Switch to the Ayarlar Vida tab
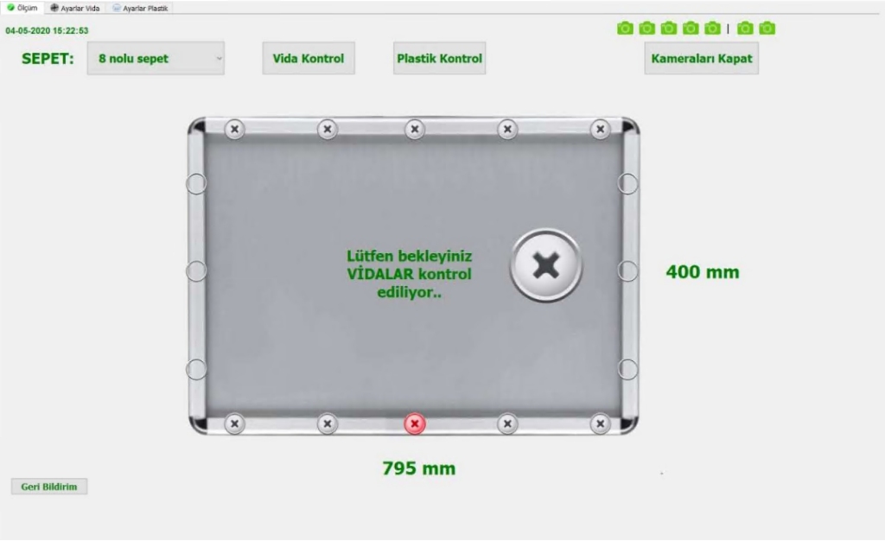This screenshot has width=885, height=541. [x=75, y=8]
